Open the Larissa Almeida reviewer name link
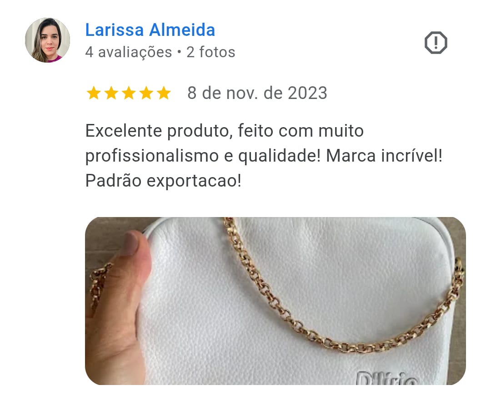The image size is (491, 405). pos(150,30)
